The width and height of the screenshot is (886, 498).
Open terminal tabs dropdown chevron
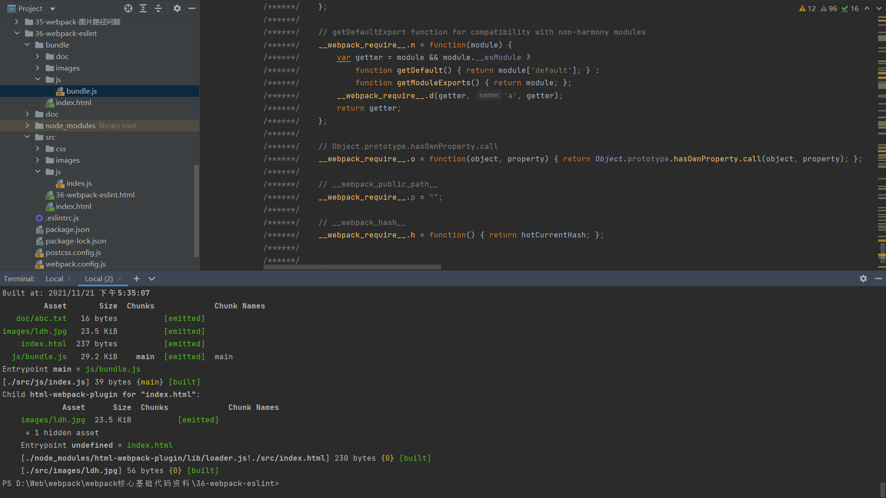(x=152, y=279)
